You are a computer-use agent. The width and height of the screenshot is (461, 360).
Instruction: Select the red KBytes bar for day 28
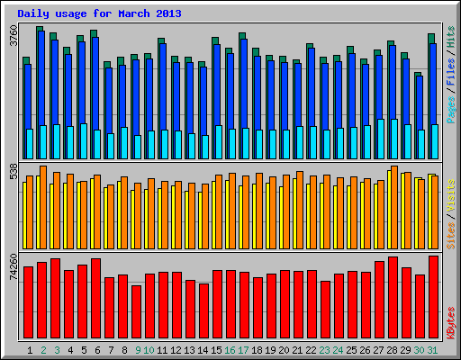coord(393,298)
